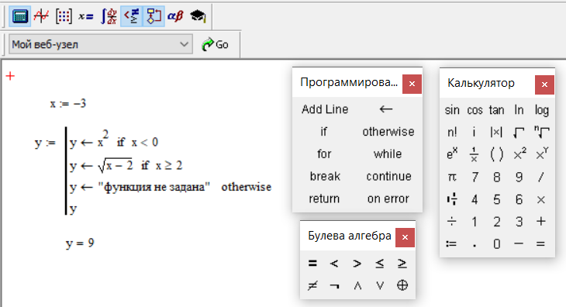This screenshot has height=307, width=566.
Task: Click the multiplication × key
Action: [540, 200]
